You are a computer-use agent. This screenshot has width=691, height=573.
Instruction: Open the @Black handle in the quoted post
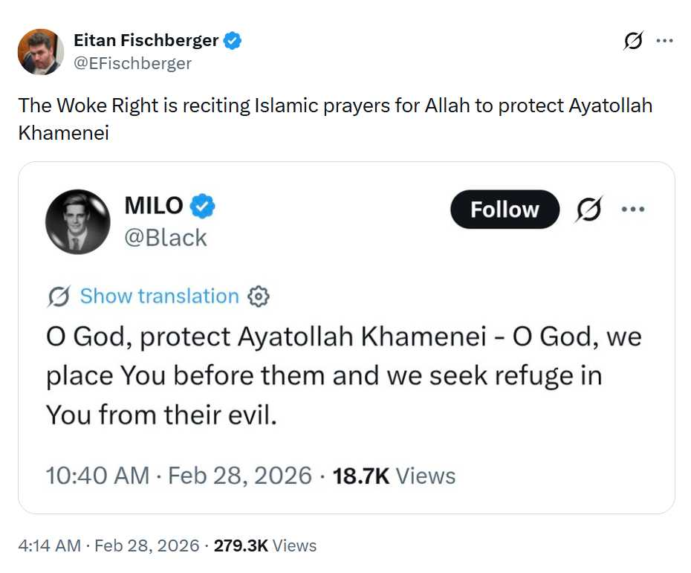[166, 237]
